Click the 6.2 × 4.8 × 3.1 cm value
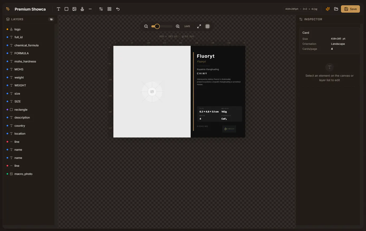Viewport: 366px width, 231px height. tap(209, 112)
